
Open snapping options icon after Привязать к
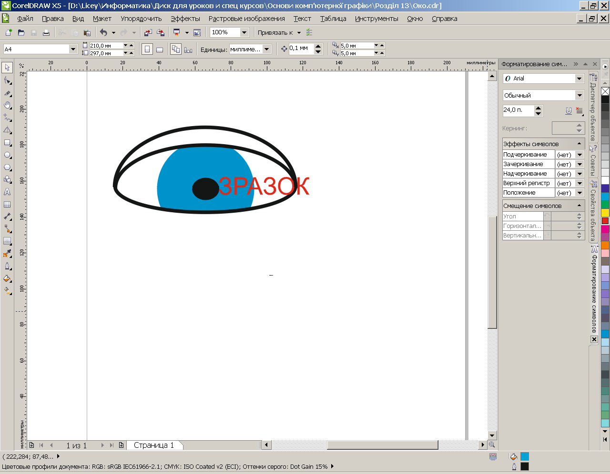309,32
